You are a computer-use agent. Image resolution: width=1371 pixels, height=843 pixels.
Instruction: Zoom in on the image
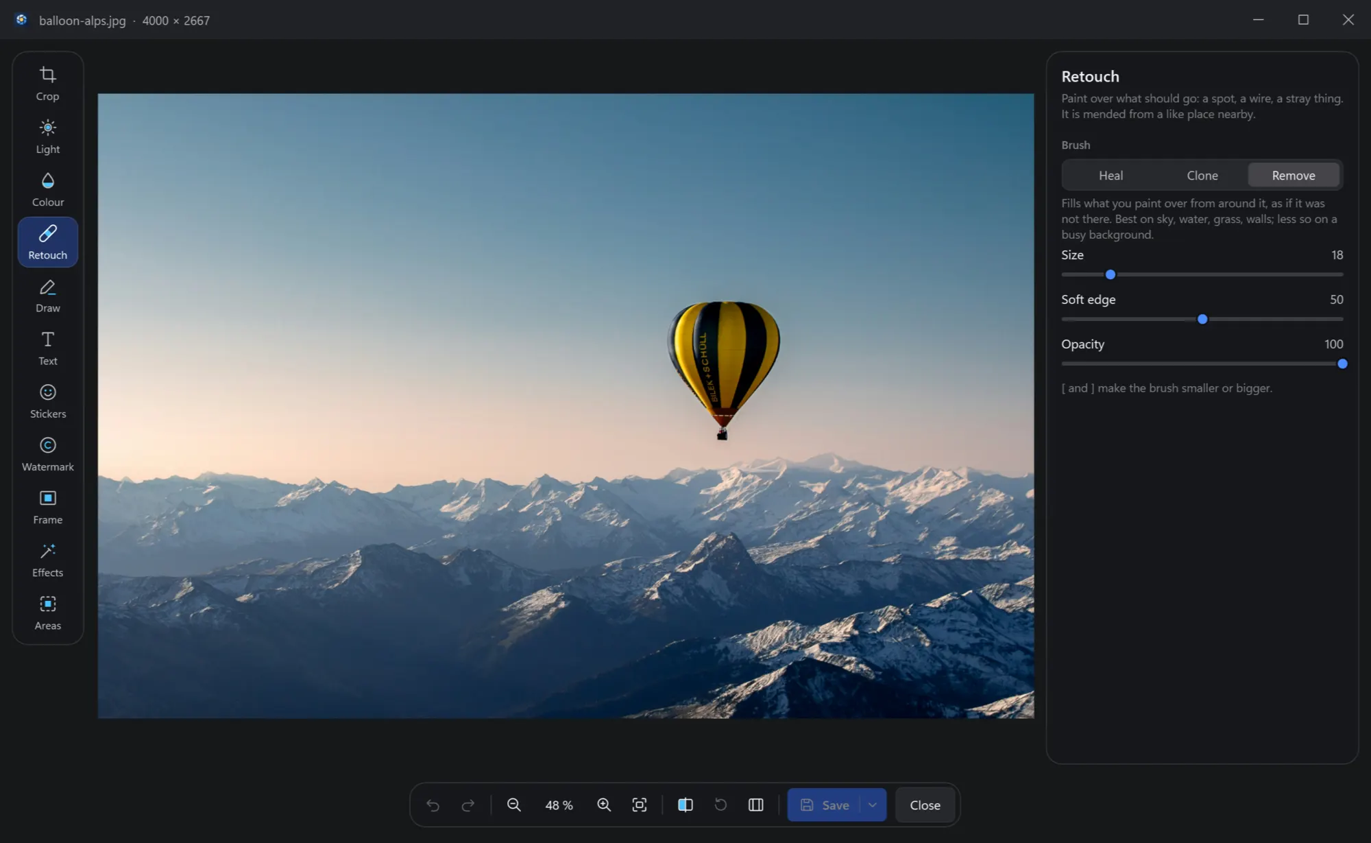tap(604, 805)
